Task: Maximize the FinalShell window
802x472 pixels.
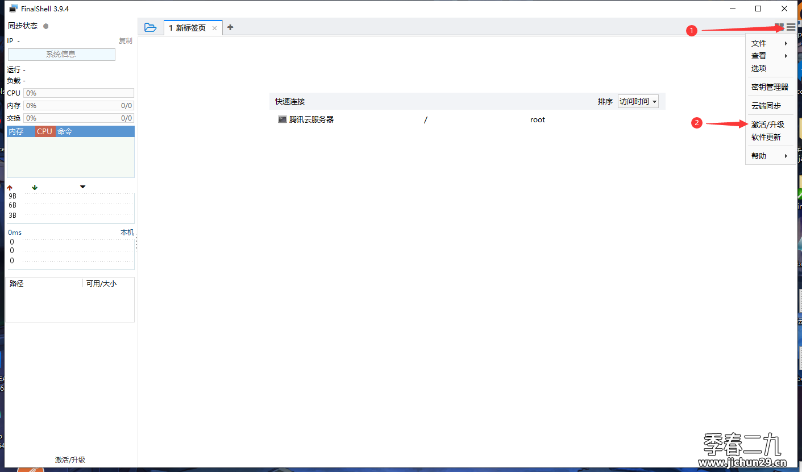Action: (758, 9)
